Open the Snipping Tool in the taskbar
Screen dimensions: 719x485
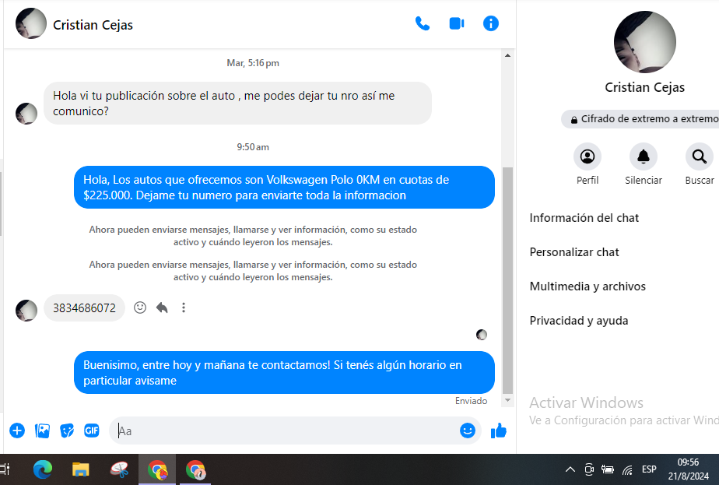point(119,470)
